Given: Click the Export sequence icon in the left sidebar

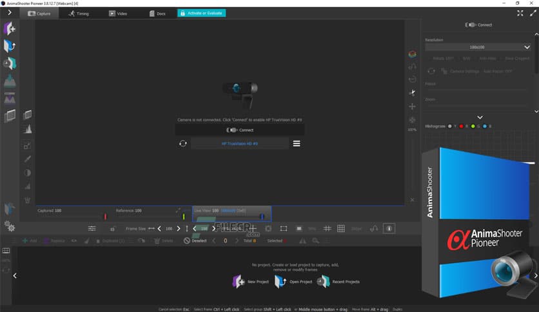Looking at the screenshot, I should pos(9,98).
